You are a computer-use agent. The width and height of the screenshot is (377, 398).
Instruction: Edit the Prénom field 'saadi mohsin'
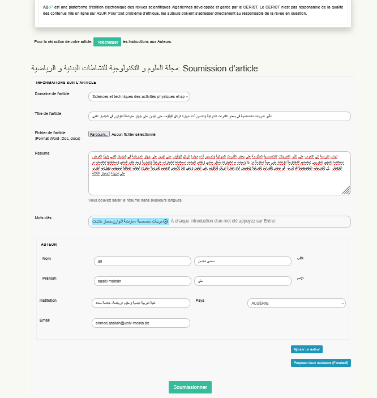(x=143, y=281)
